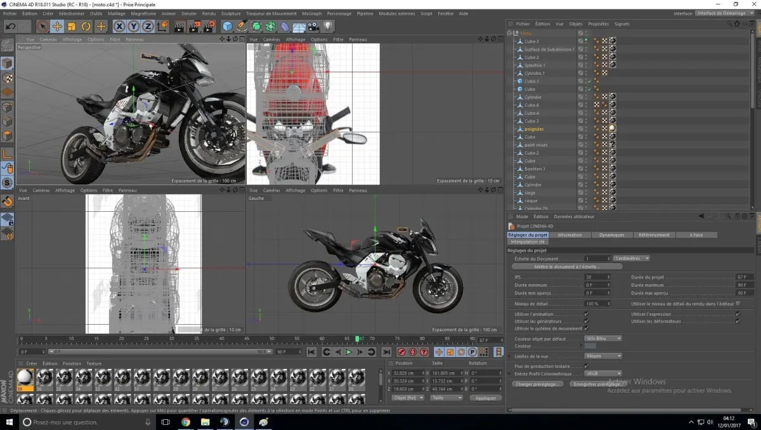The width and height of the screenshot is (761, 430).
Task: Open the Interpolation clé tab
Action: click(528, 242)
